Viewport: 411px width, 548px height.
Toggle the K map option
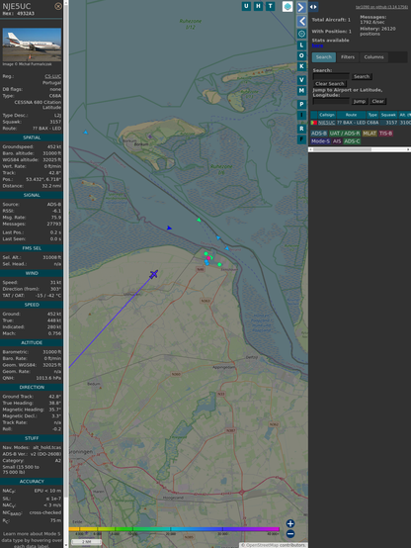301,66
